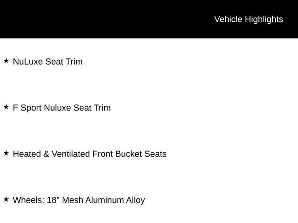Click the words F Sport in second highlight
Viewport: 298px width, 223px height.
coord(27,108)
